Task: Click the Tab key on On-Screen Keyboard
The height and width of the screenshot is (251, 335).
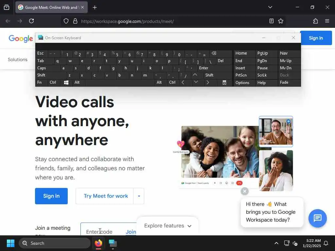Action: (x=44, y=61)
